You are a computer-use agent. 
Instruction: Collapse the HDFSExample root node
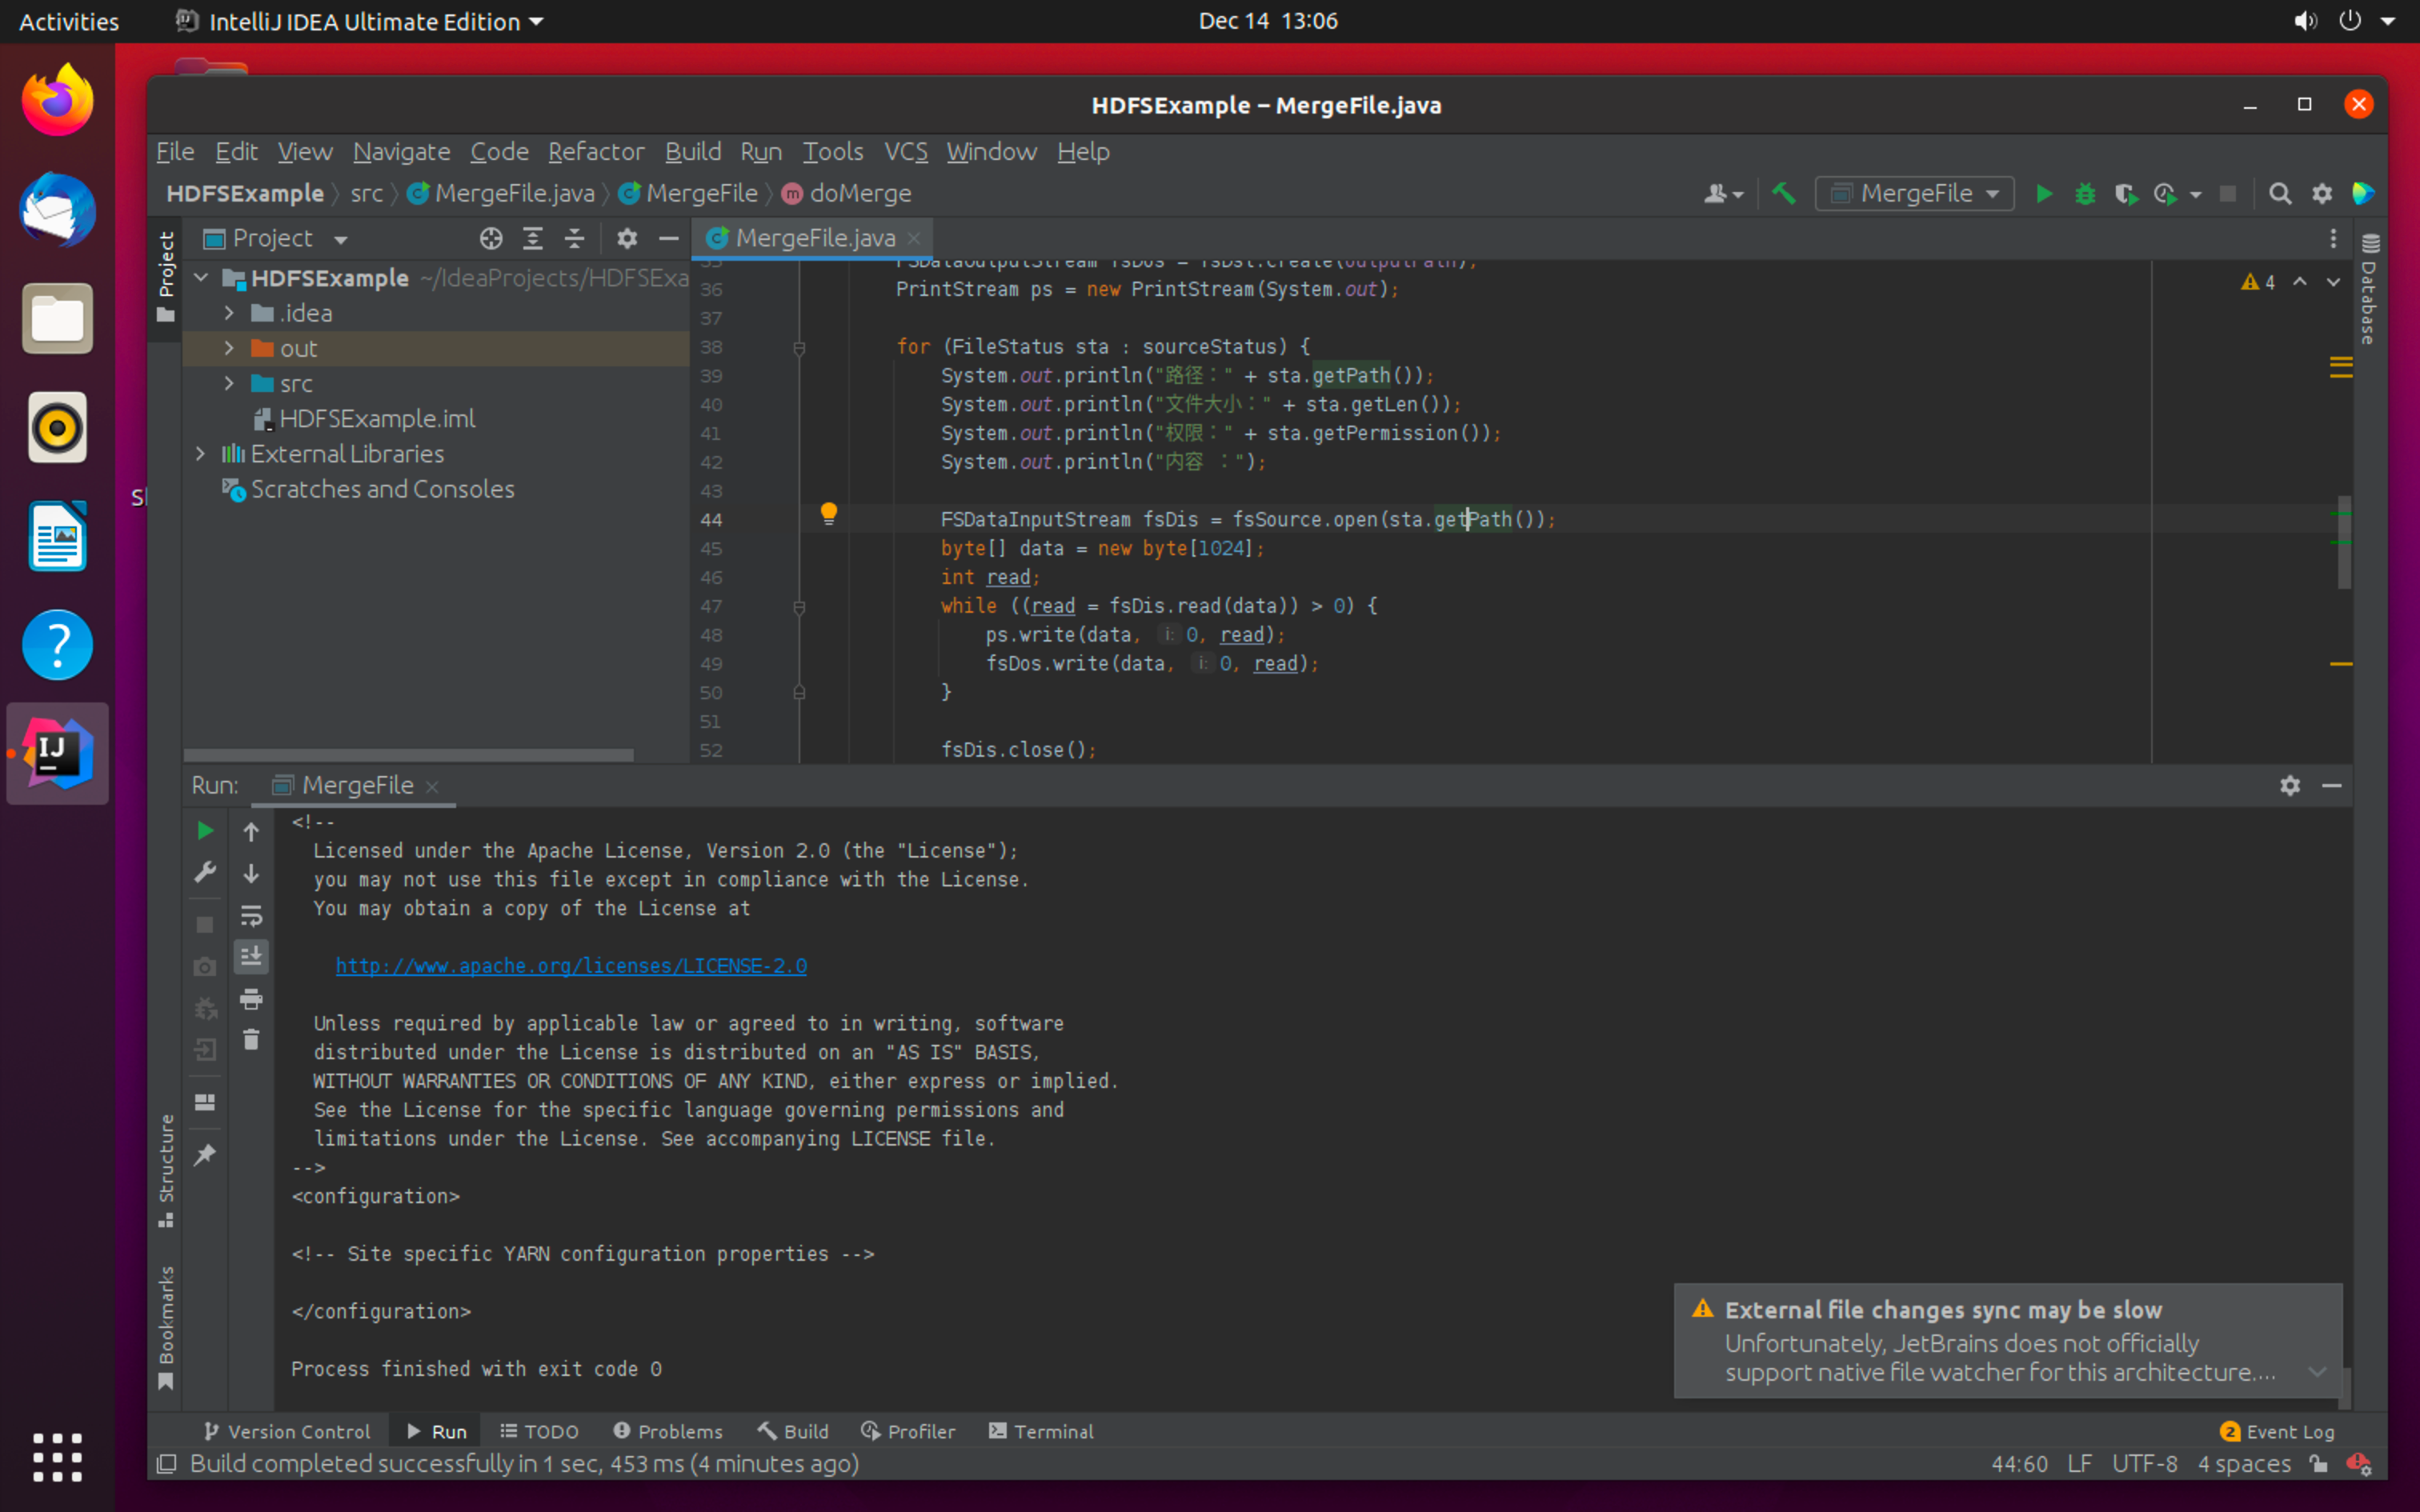point(201,278)
